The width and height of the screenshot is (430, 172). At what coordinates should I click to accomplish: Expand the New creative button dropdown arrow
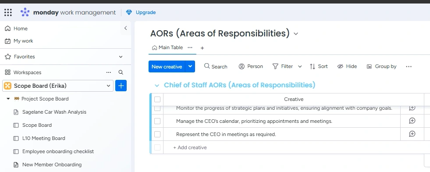point(190,66)
